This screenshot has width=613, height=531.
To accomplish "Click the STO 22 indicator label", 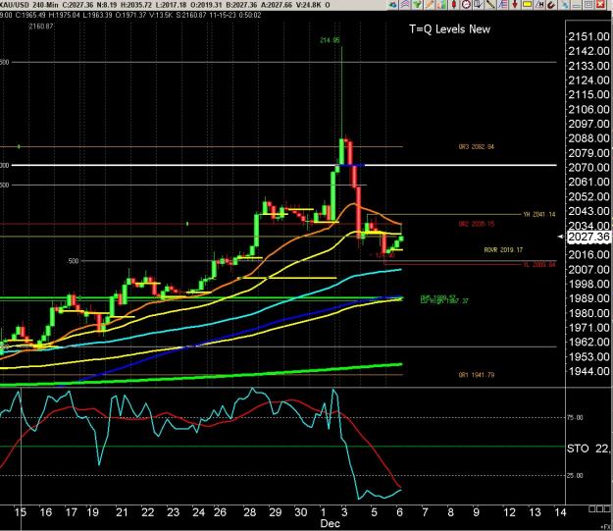I will 587,449.
